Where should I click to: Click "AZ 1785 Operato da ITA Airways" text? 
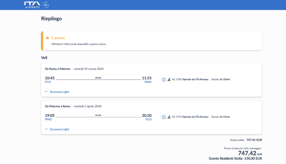(190, 79)
